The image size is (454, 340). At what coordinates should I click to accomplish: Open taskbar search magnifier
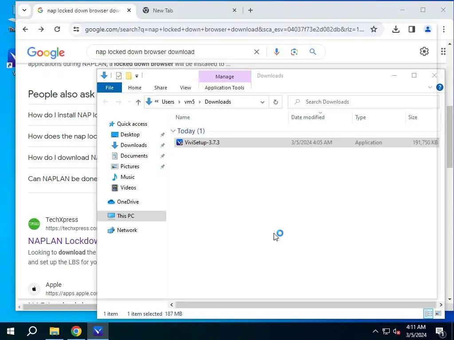pos(32,331)
